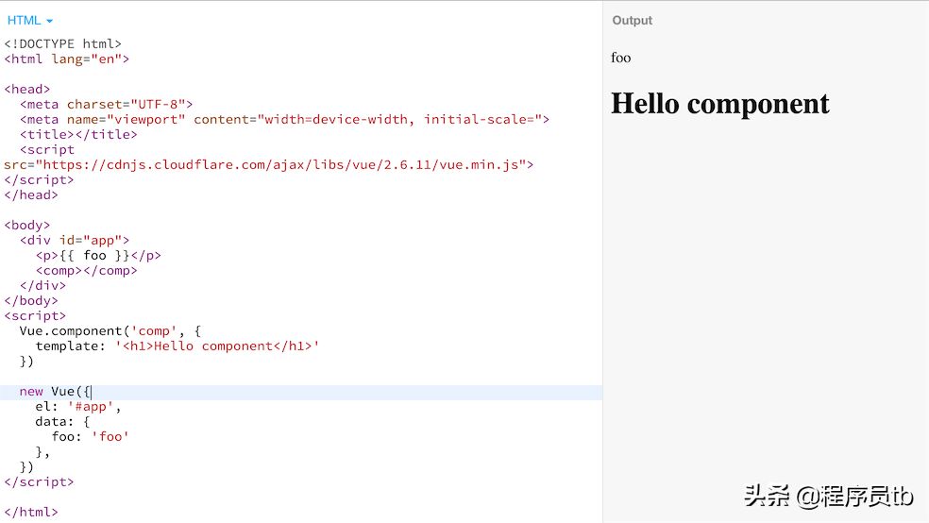Click the cloudflare vue.min.js URL

(x=283, y=164)
